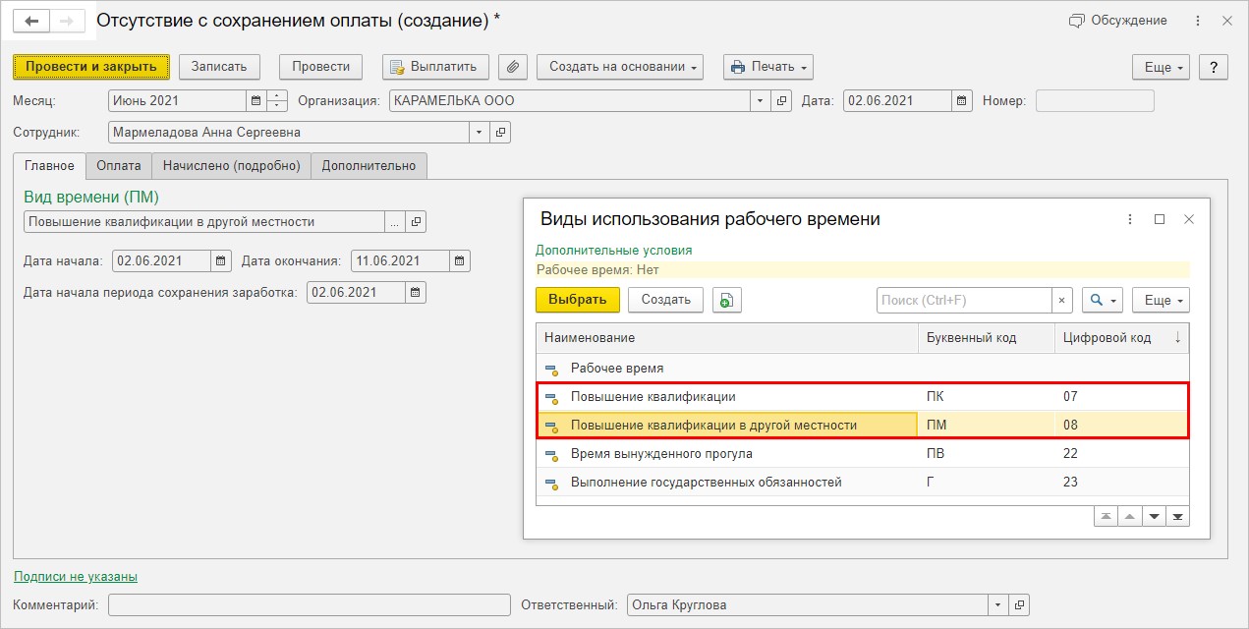Click the Записать button

[219, 67]
